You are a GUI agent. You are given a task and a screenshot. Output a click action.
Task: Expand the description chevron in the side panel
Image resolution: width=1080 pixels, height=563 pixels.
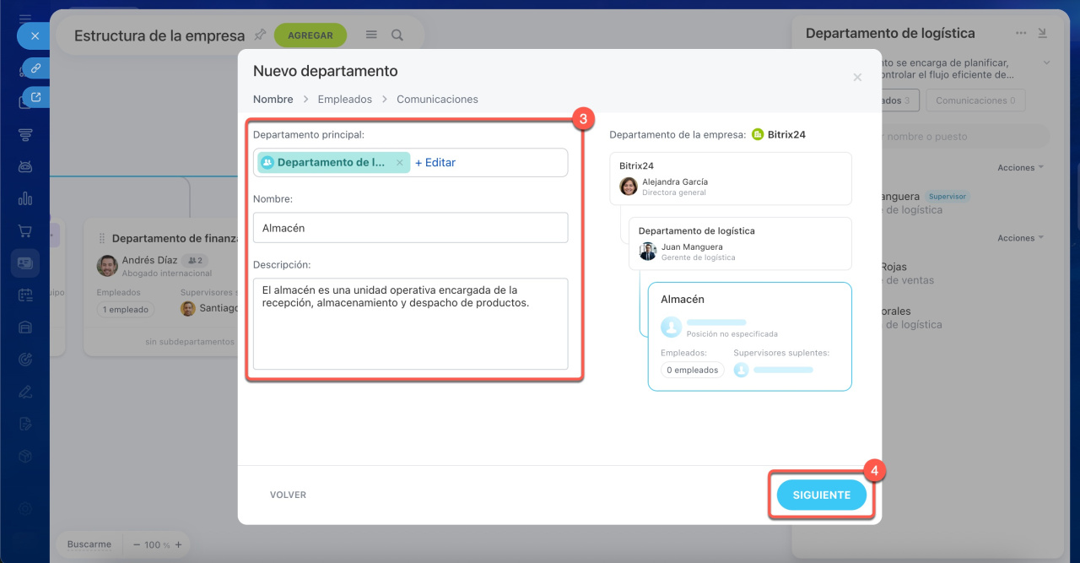(x=1046, y=62)
